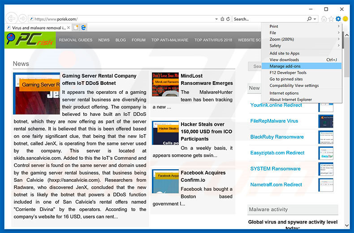Select Add site to Apps
The width and height of the screenshot is (354, 233).
tap(302, 53)
